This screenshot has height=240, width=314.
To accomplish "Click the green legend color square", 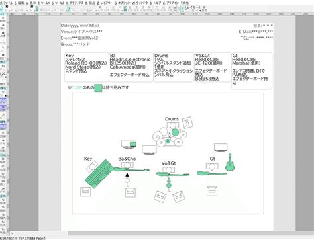I will (x=98, y=88).
